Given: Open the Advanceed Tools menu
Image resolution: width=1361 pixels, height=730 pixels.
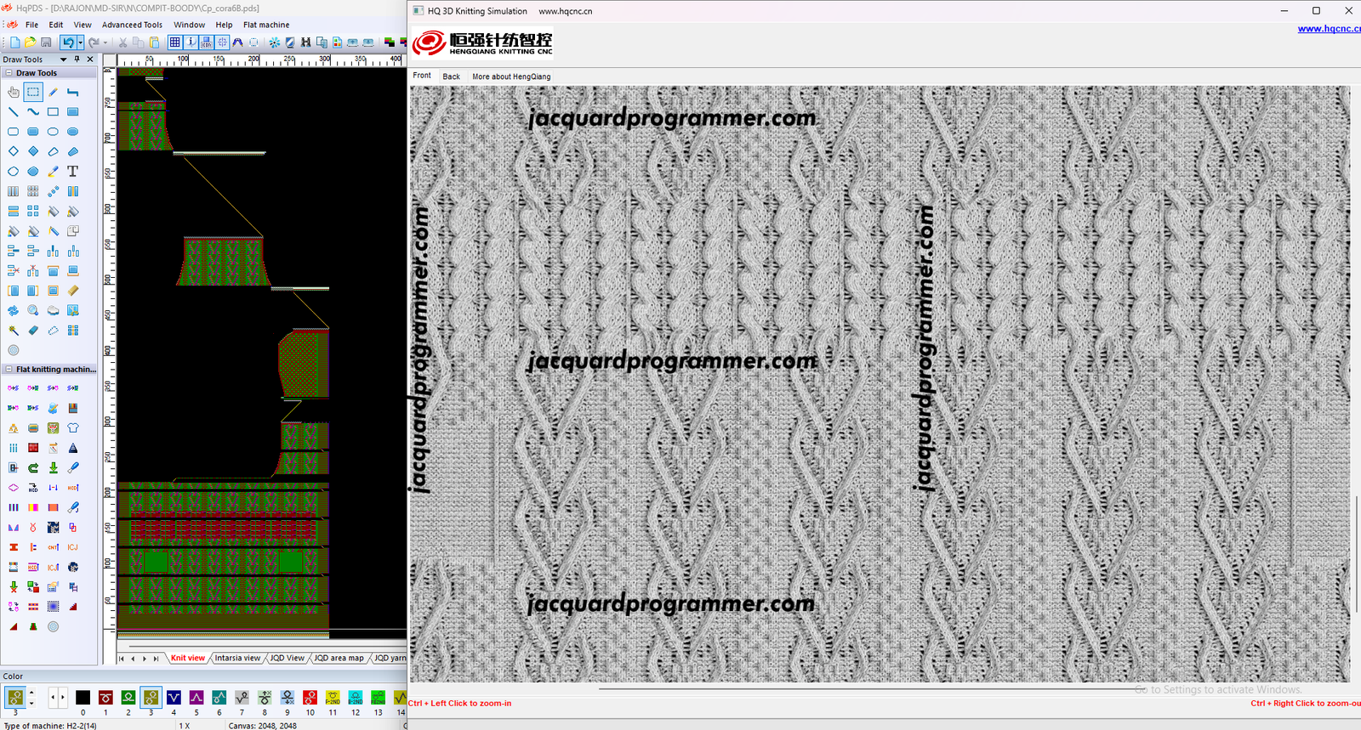Looking at the screenshot, I should click(132, 25).
